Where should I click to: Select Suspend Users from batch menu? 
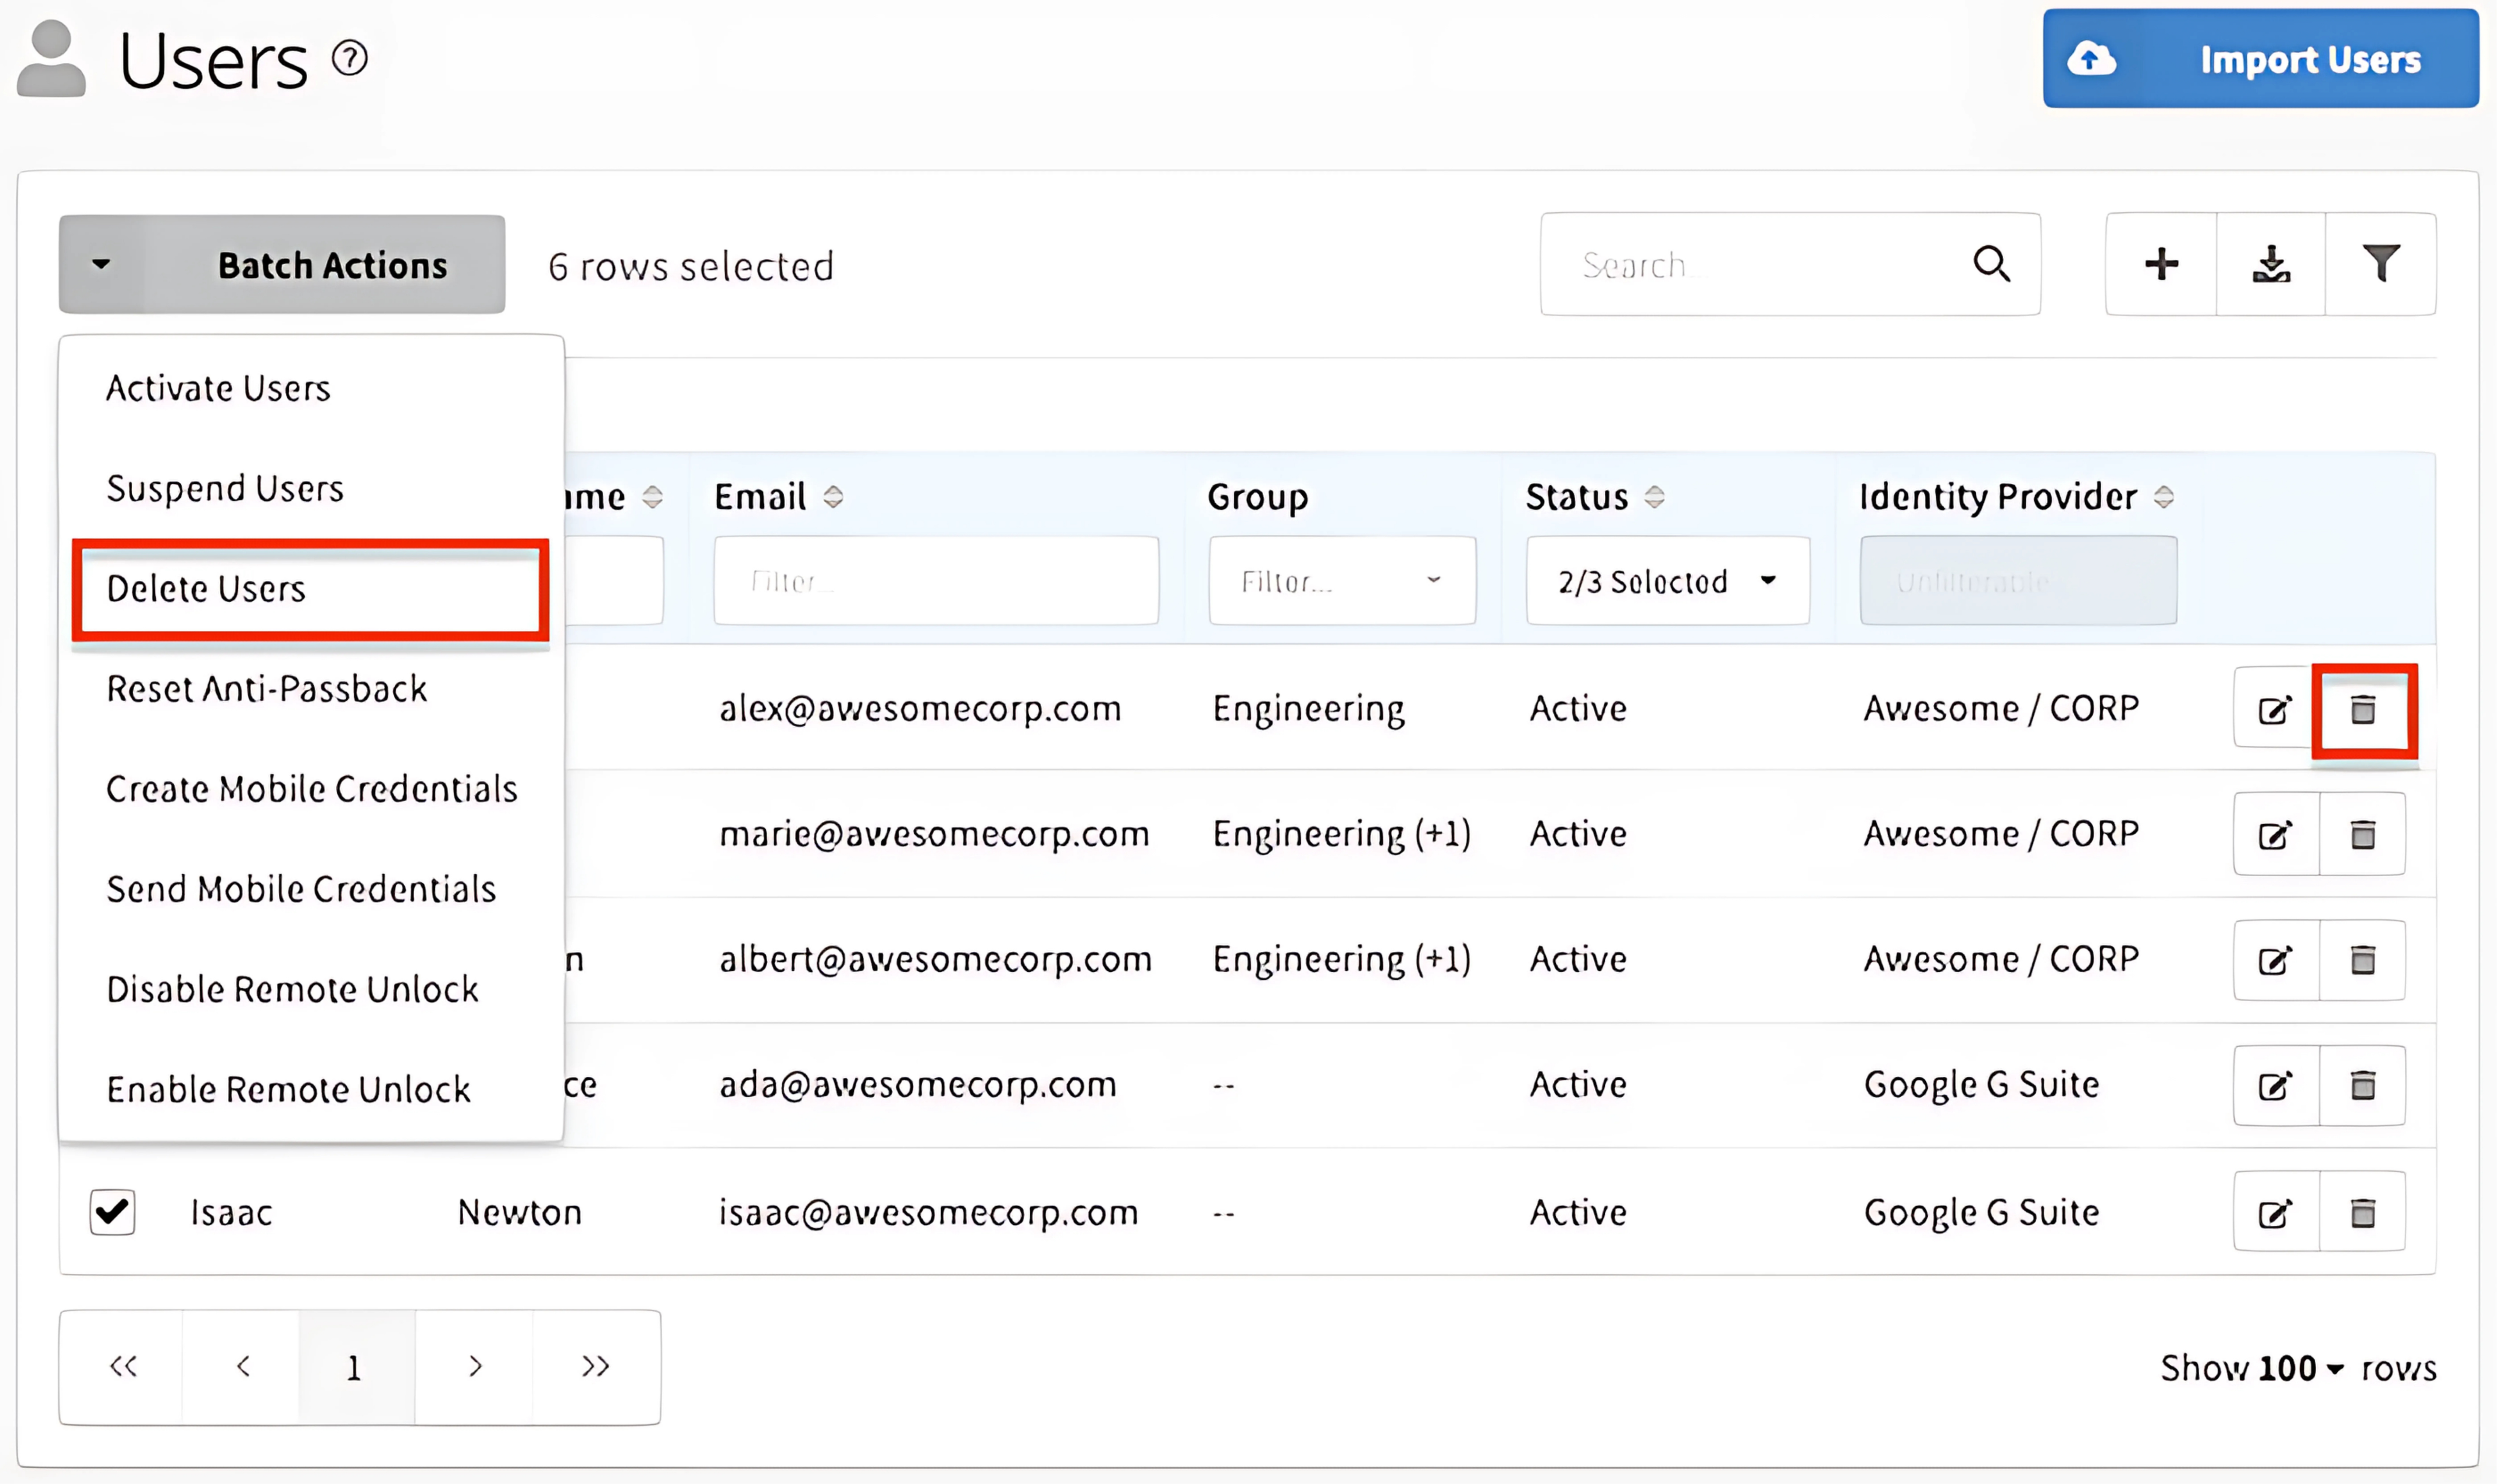225,488
